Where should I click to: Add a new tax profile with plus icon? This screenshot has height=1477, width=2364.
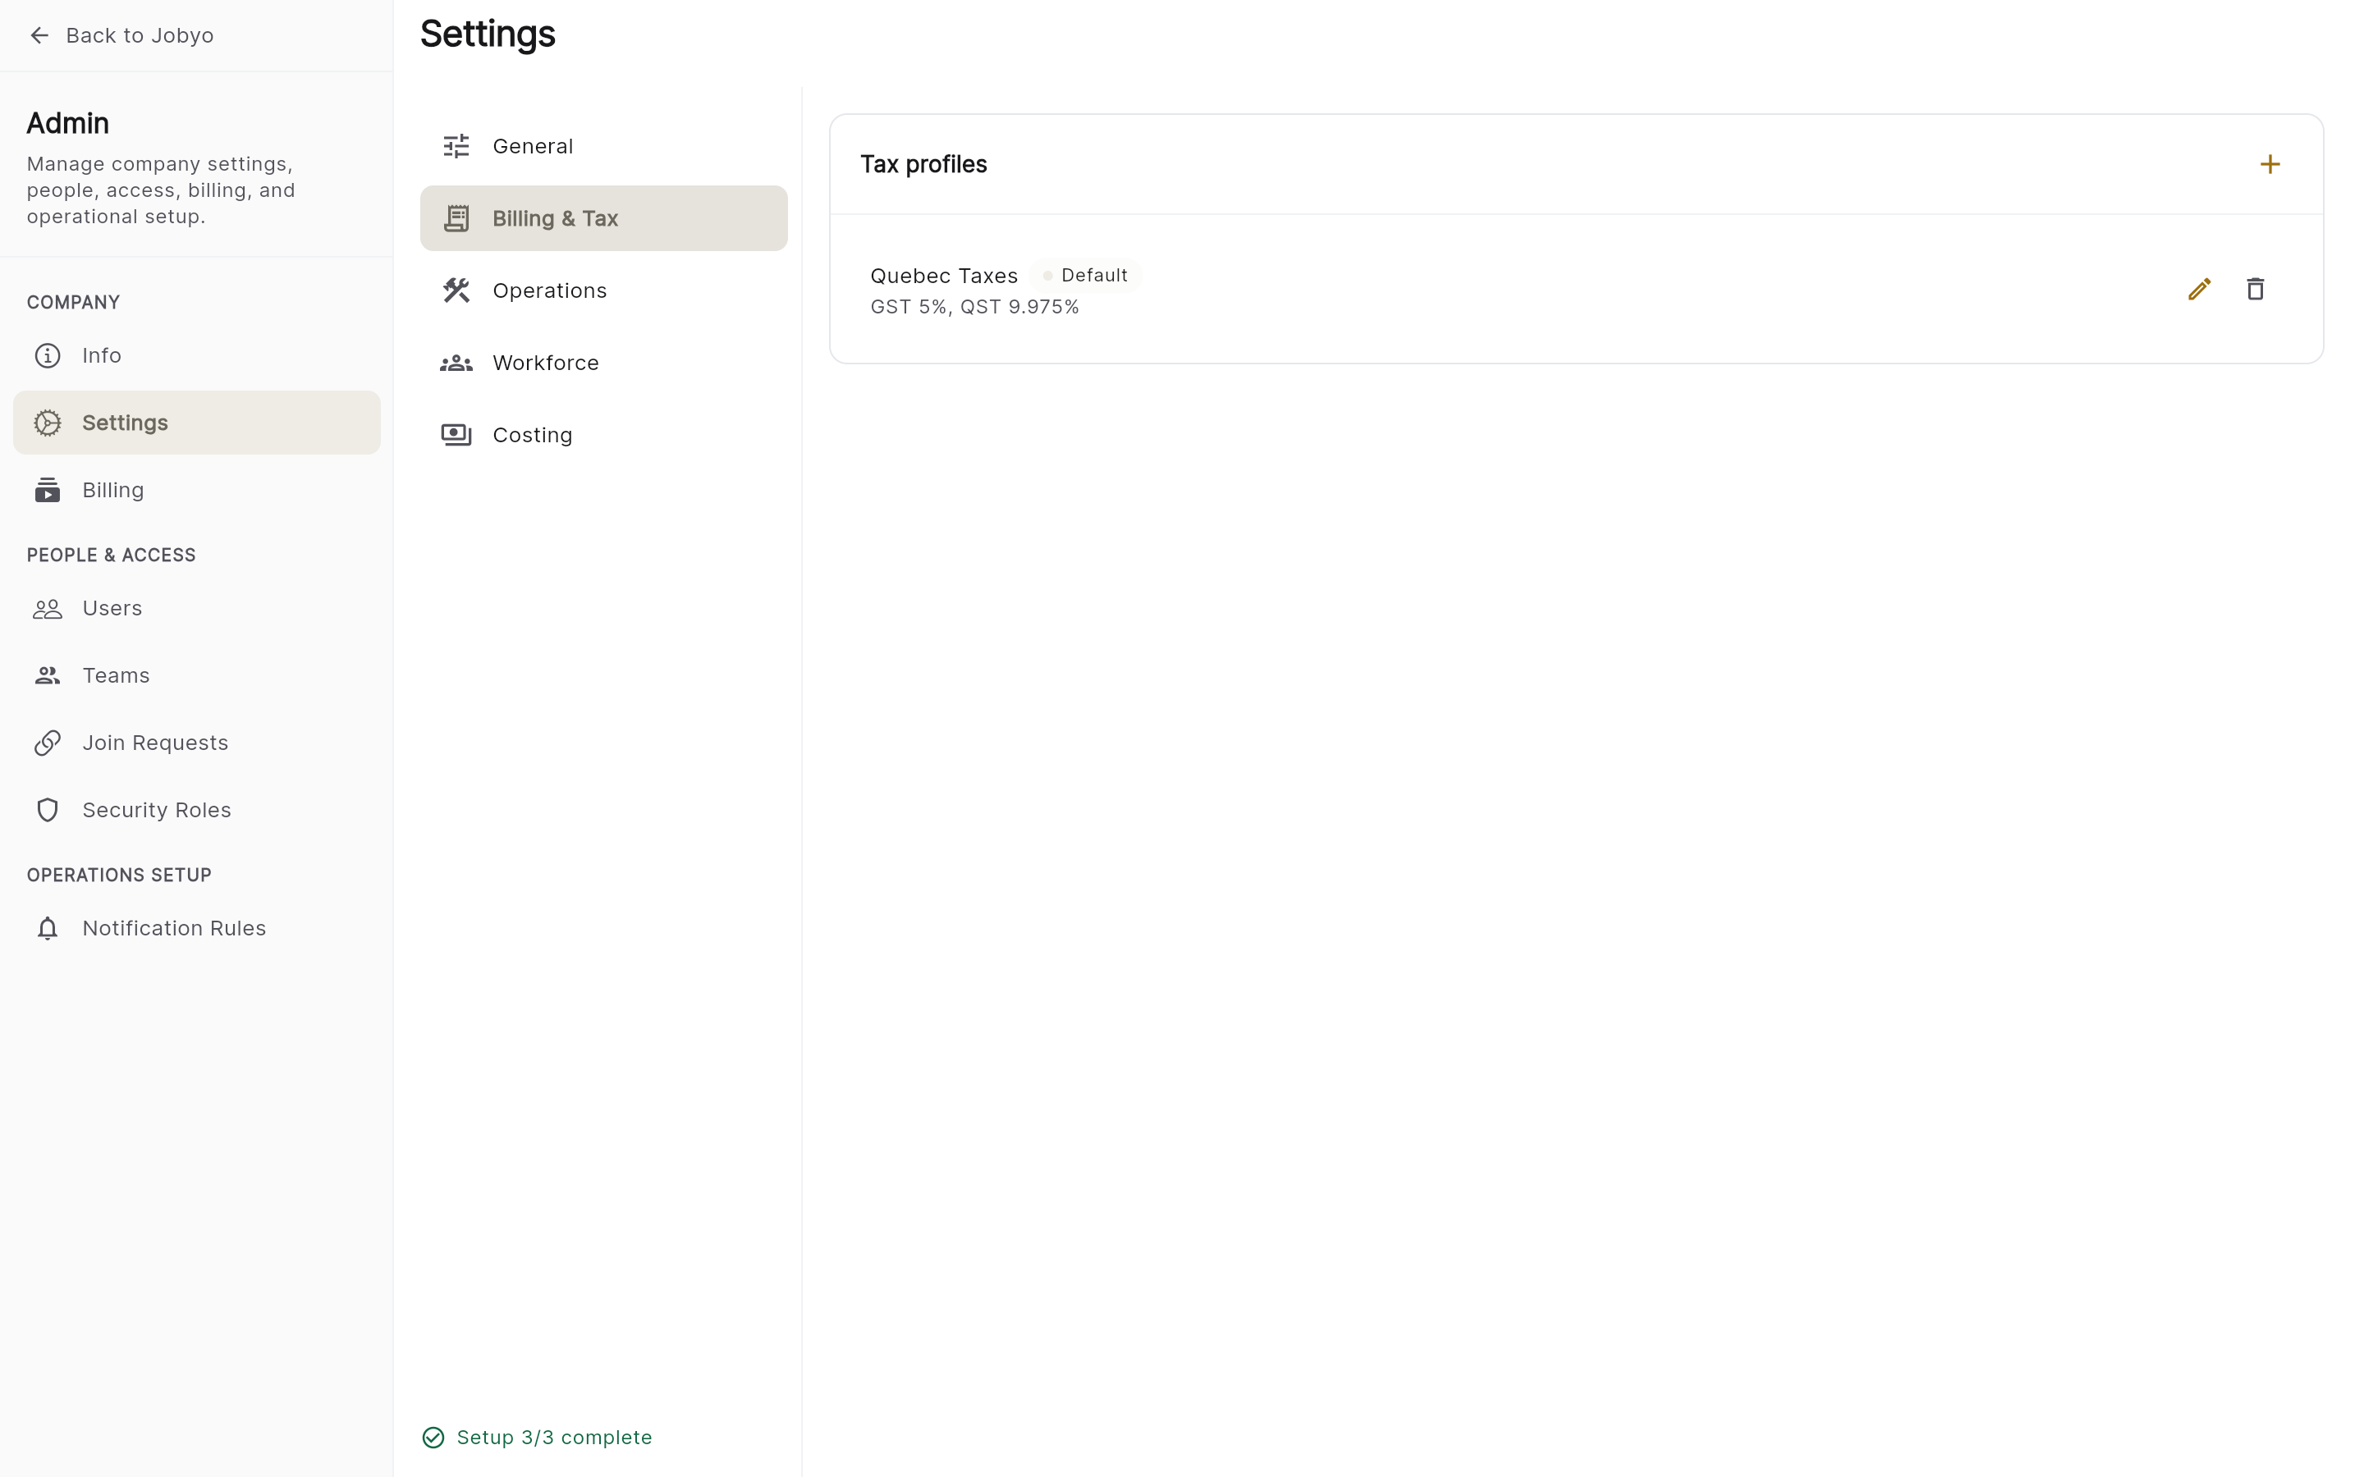tap(2270, 164)
